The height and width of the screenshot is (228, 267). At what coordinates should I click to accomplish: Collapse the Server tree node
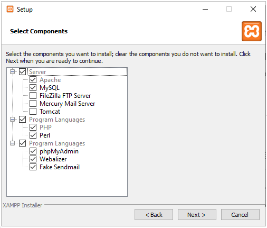click(x=12, y=72)
